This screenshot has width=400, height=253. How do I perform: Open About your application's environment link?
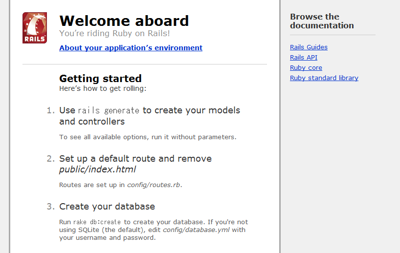click(131, 48)
